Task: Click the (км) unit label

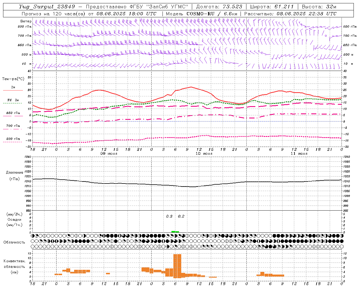Action: click(x=14, y=272)
